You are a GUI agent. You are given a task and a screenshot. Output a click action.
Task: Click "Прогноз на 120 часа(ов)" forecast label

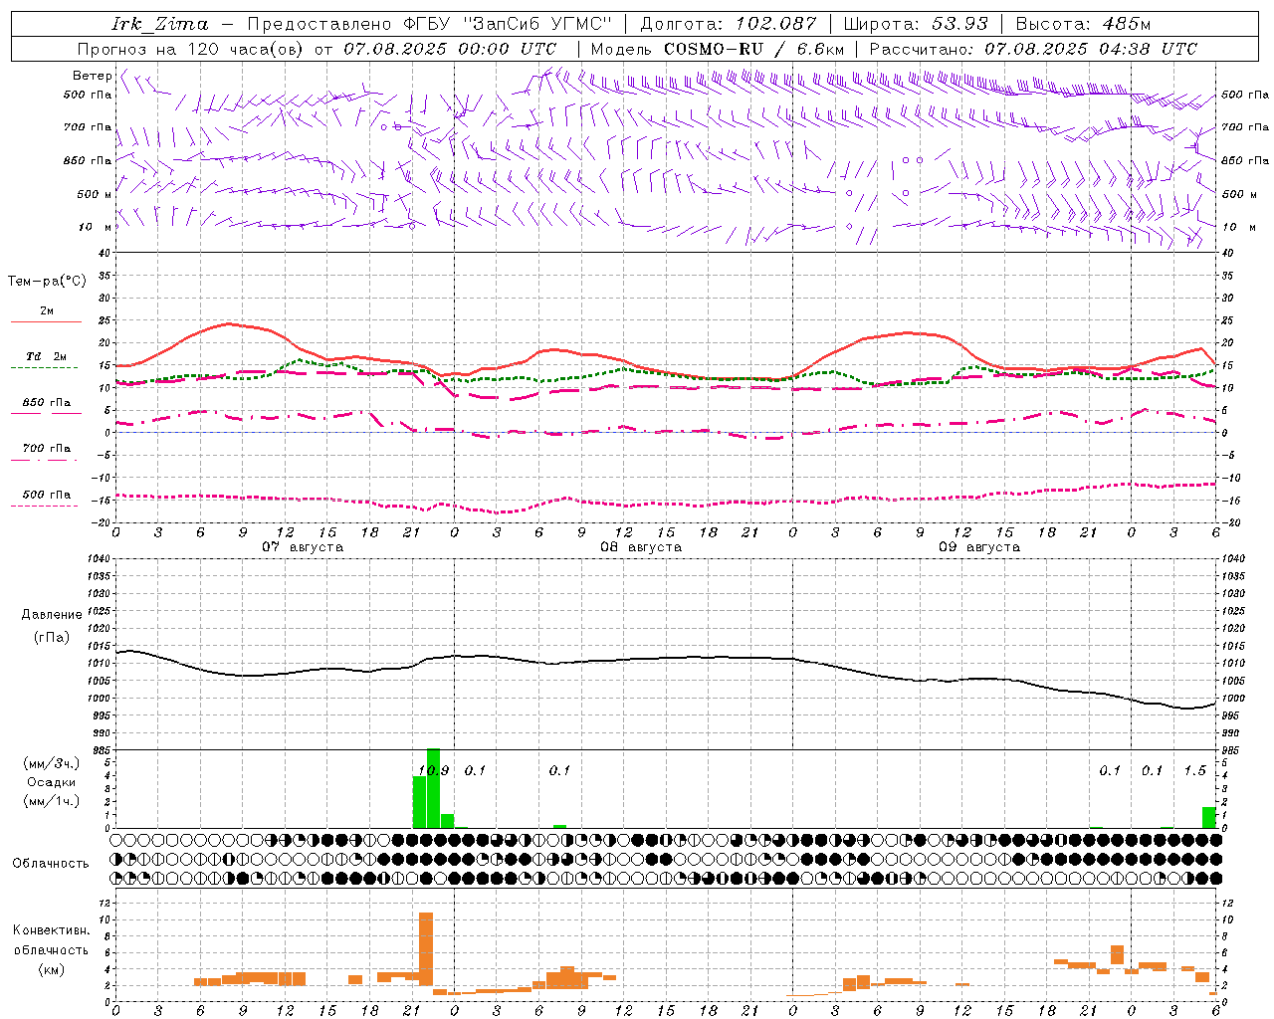(191, 49)
